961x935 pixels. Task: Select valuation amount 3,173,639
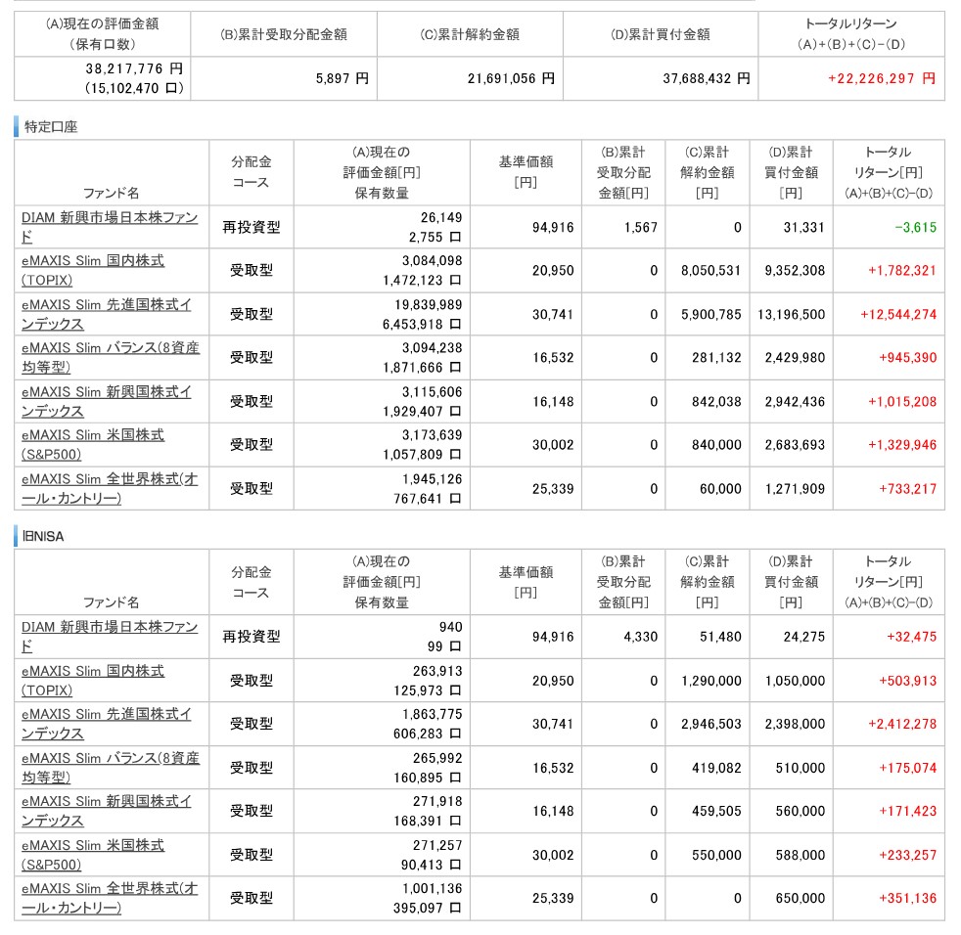433,434
